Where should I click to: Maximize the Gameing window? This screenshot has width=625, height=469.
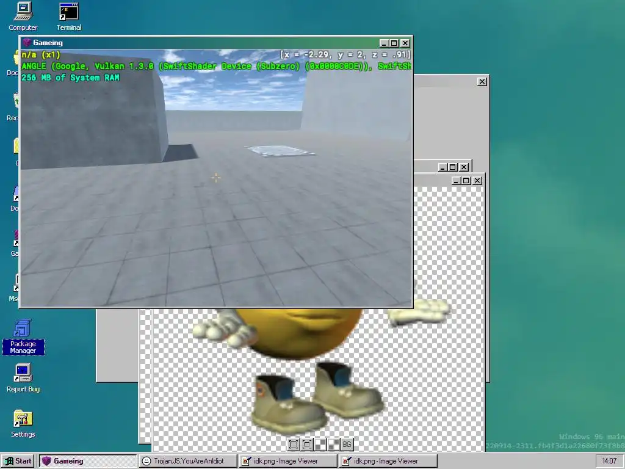click(x=394, y=43)
